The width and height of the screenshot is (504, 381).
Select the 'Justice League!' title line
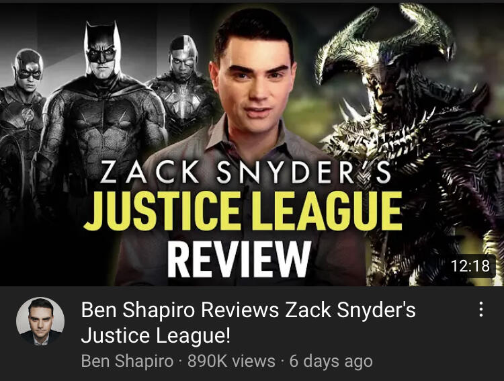click(x=156, y=335)
